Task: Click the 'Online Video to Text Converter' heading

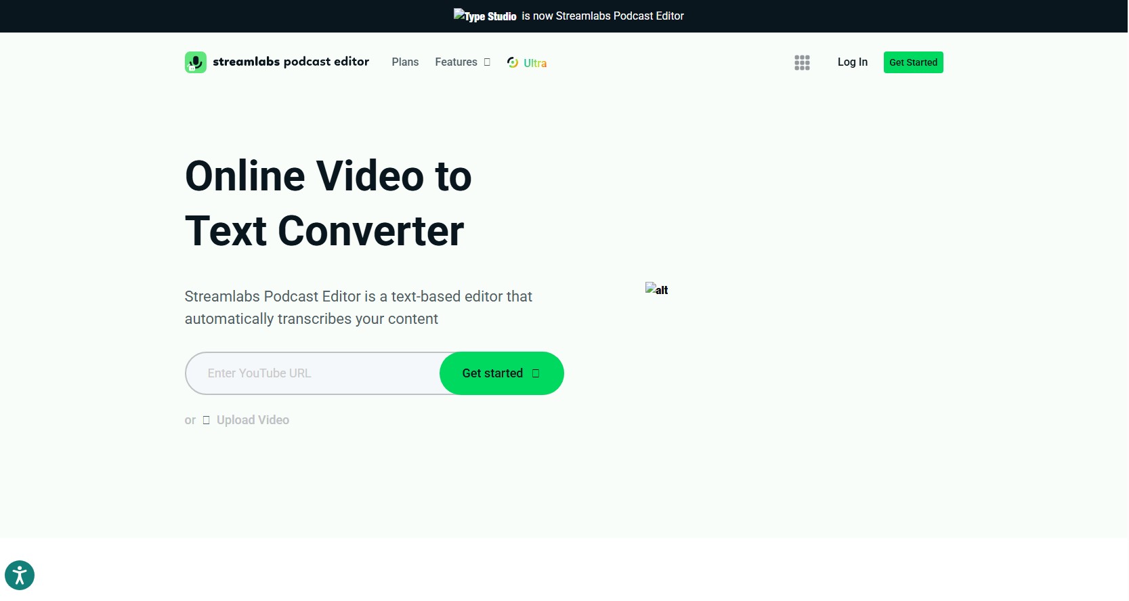Action: [x=328, y=203]
